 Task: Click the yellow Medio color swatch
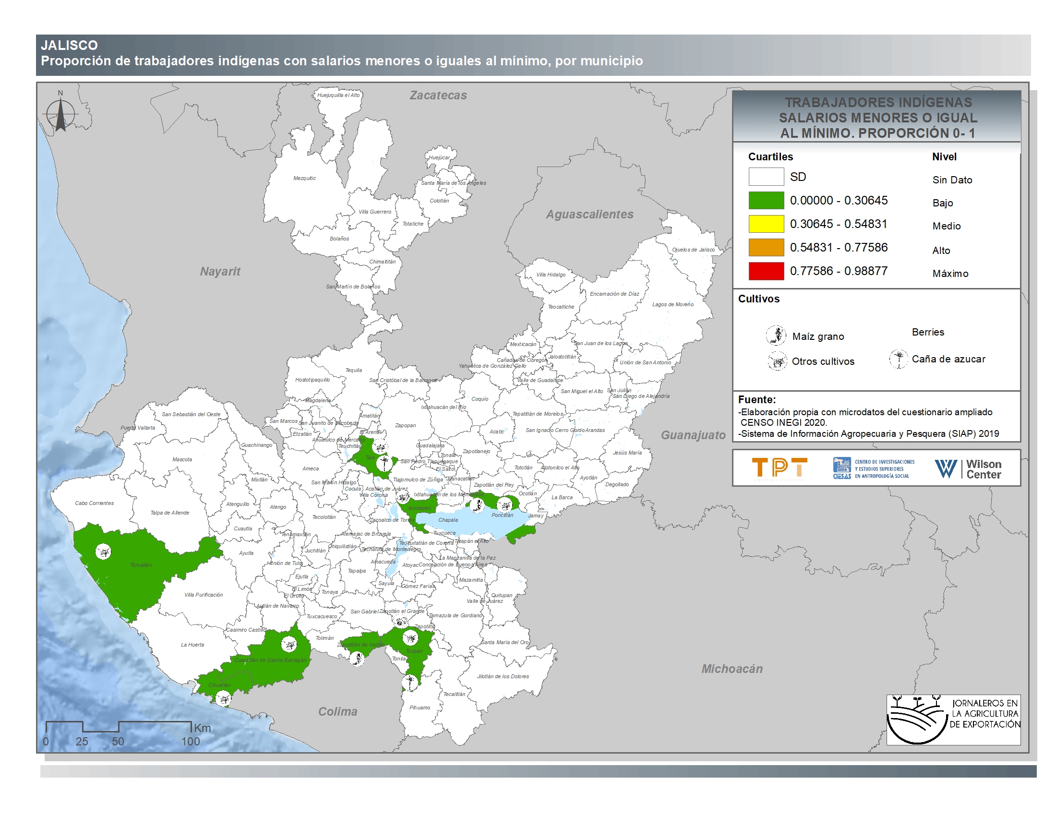(766, 224)
